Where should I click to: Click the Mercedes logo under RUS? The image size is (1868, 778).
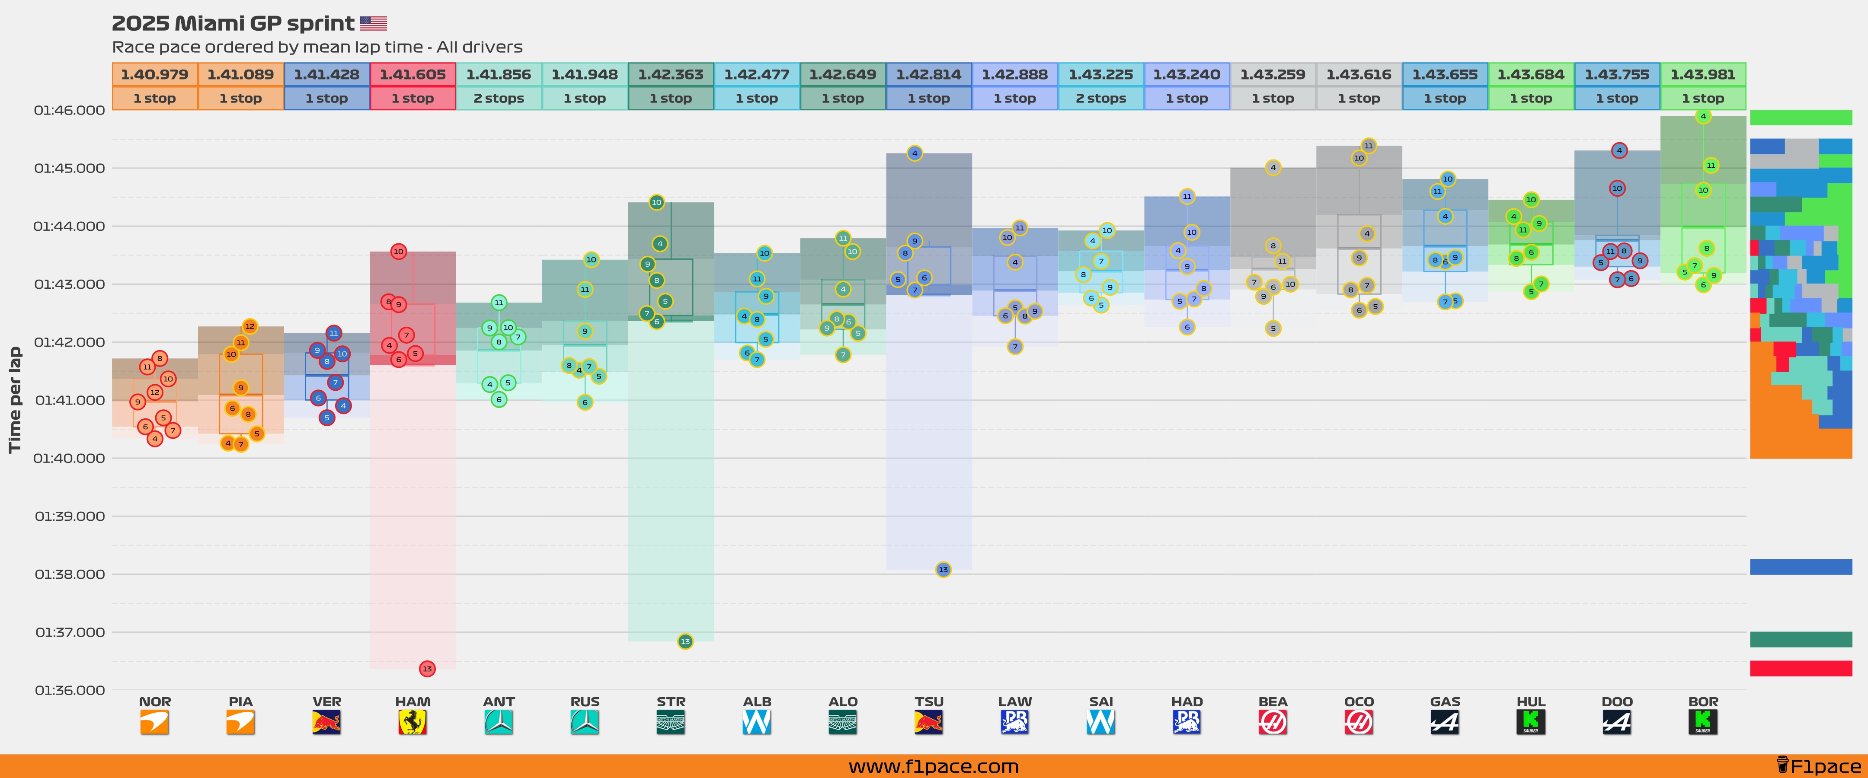pyautogui.click(x=585, y=722)
